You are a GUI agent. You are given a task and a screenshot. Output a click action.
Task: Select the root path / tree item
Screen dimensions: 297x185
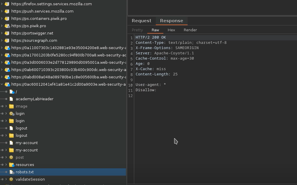pos(16,91)
